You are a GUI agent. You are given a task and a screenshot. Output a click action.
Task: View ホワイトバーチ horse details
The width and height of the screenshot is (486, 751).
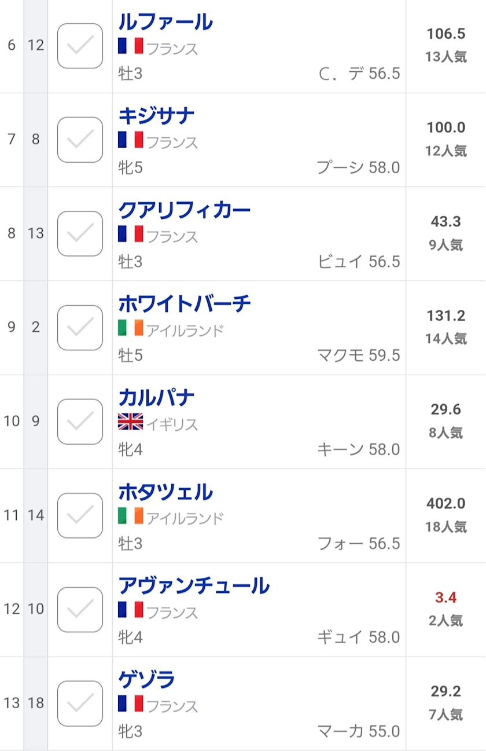tap(184, 303)
